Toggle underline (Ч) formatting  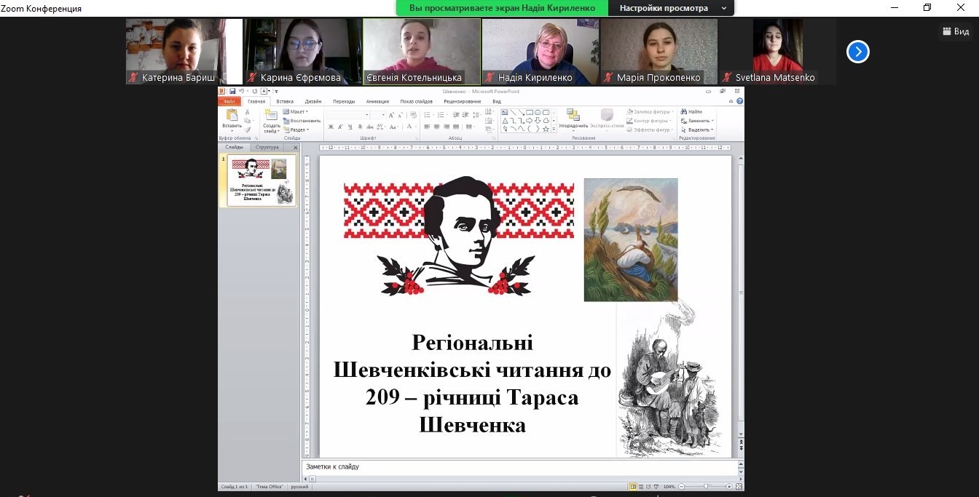click(x=351, y=127)
